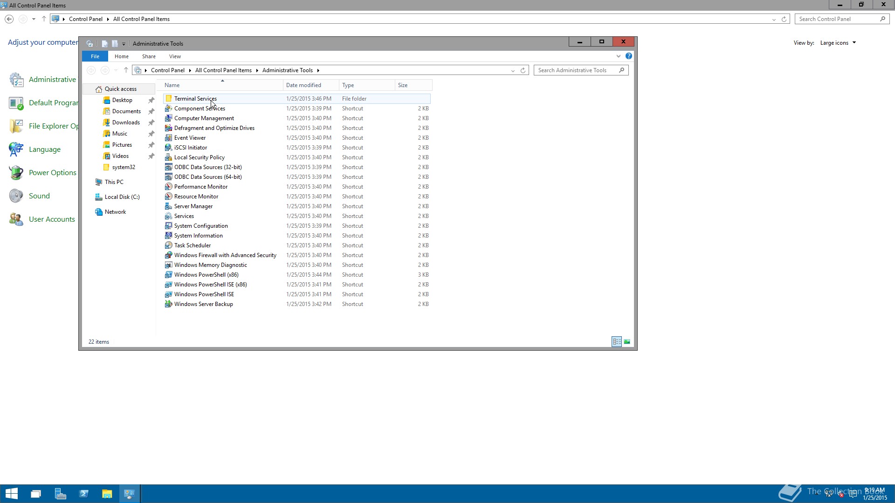The image size is (895, 503).
Task: Open File Explorer from the taskbar
Action: pyautogui.click(x=107, y=494)
